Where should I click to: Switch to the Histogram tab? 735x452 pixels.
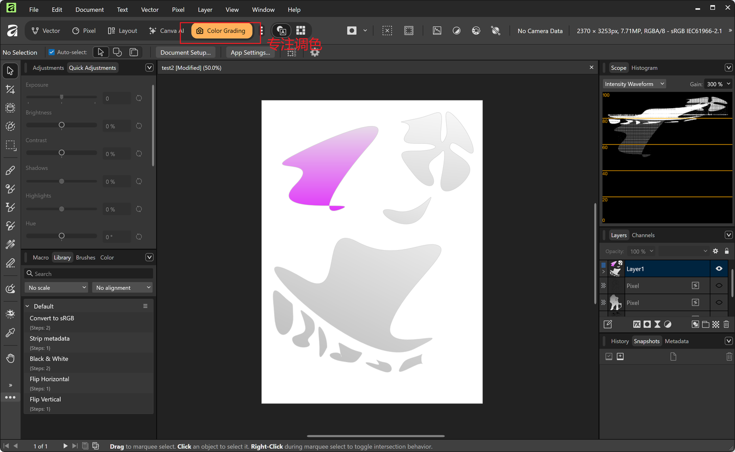644,68
